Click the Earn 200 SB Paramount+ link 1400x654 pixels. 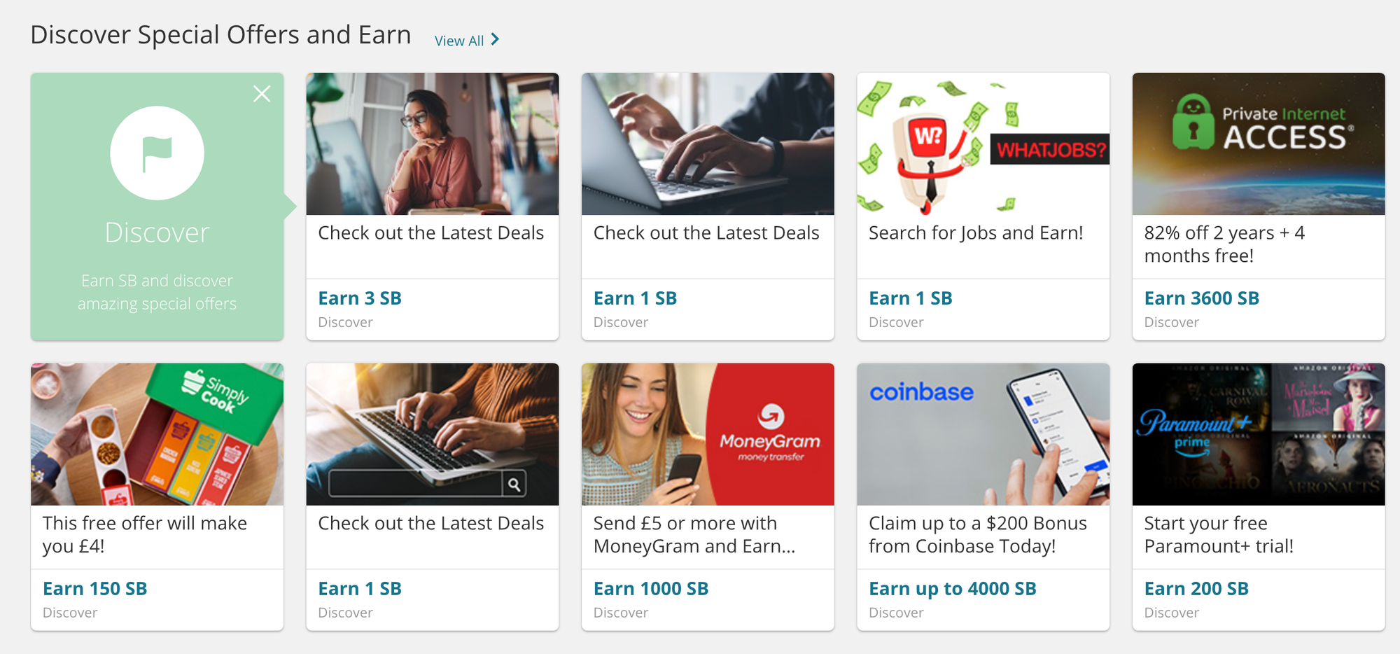(1196, 588)
